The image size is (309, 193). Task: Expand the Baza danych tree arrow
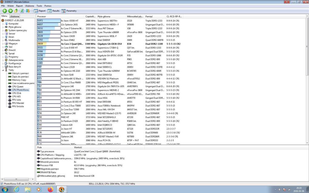[3, 67]
